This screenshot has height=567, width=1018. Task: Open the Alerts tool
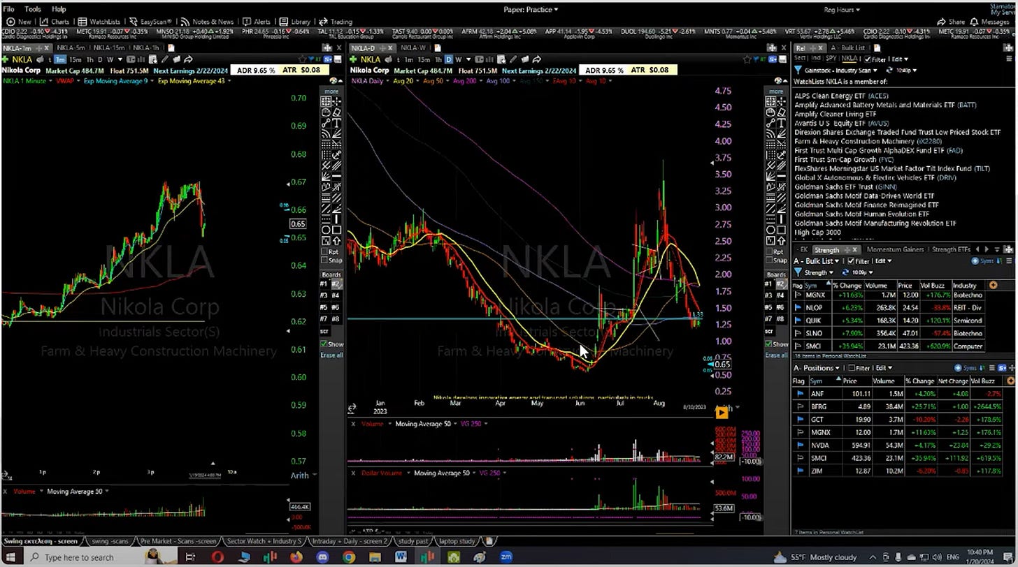click(257, 22)
